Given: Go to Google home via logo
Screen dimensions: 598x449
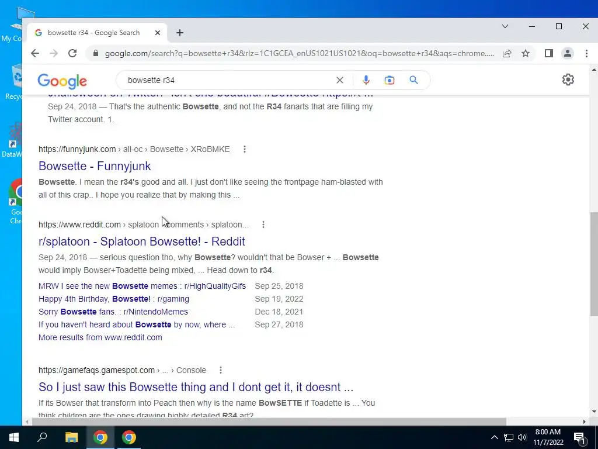Looking at the screenshot, I should (62, 81).
